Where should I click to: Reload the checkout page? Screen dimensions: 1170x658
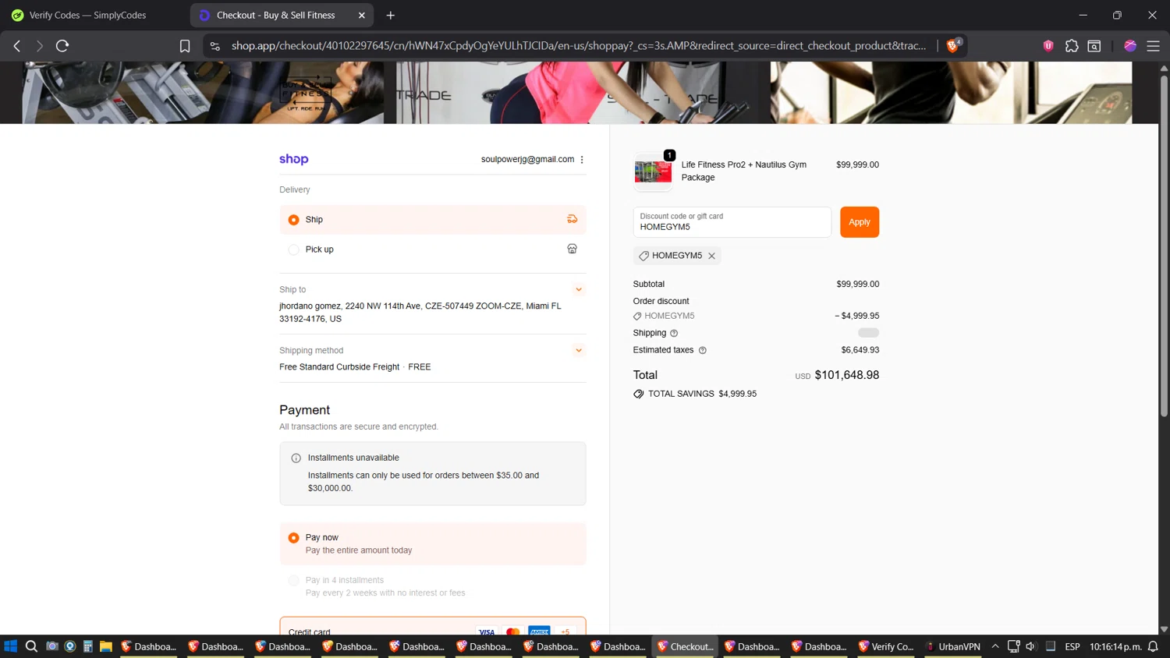tap(62, 46)
